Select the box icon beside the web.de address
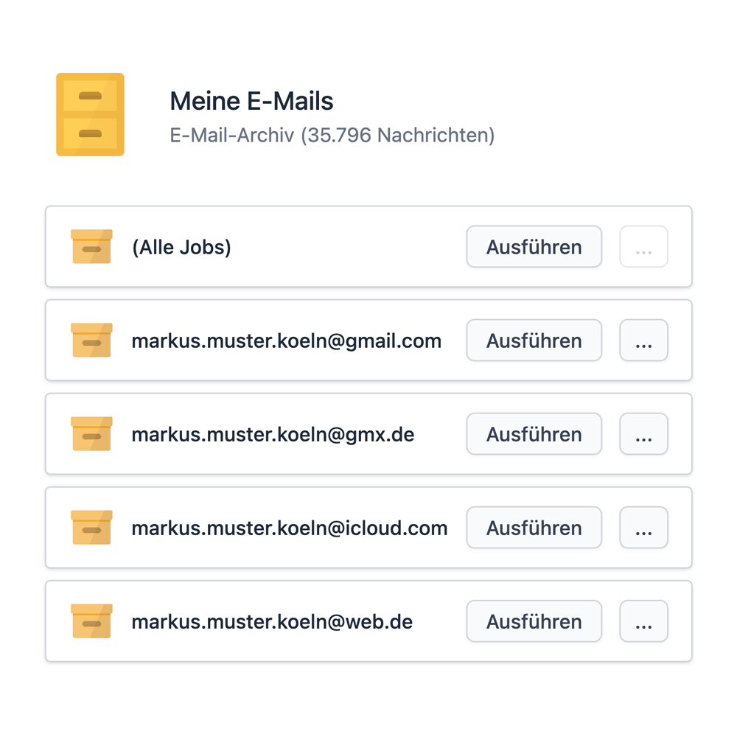This screenshot has height=737, width=737. click(91, 621)
